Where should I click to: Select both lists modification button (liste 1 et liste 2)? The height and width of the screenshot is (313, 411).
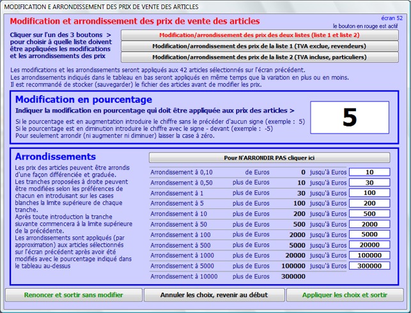(260, 35)
